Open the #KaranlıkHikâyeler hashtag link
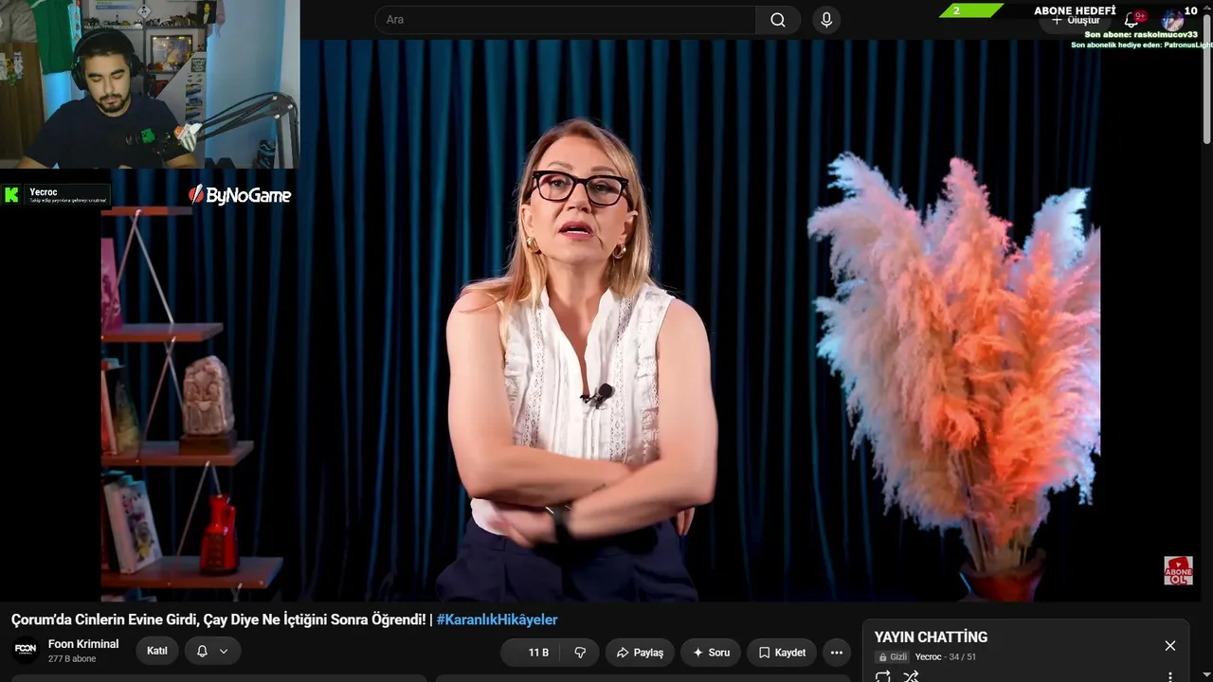This screenshot has height=682, width=1213. click(x=497, y=619)
